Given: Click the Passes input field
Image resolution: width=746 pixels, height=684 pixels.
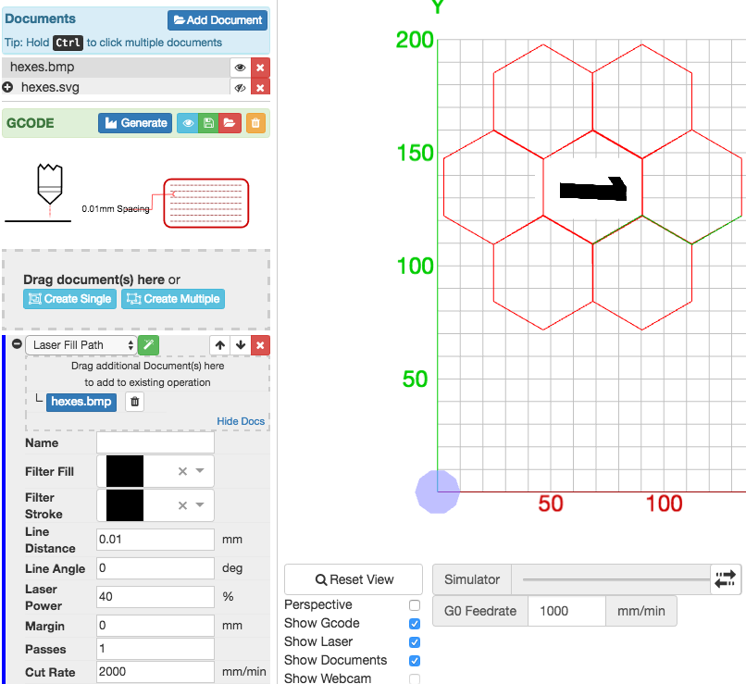Looking at the screenshot, I should click(x=155, y=649).
